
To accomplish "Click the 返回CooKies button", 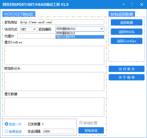I will [127, 41].
